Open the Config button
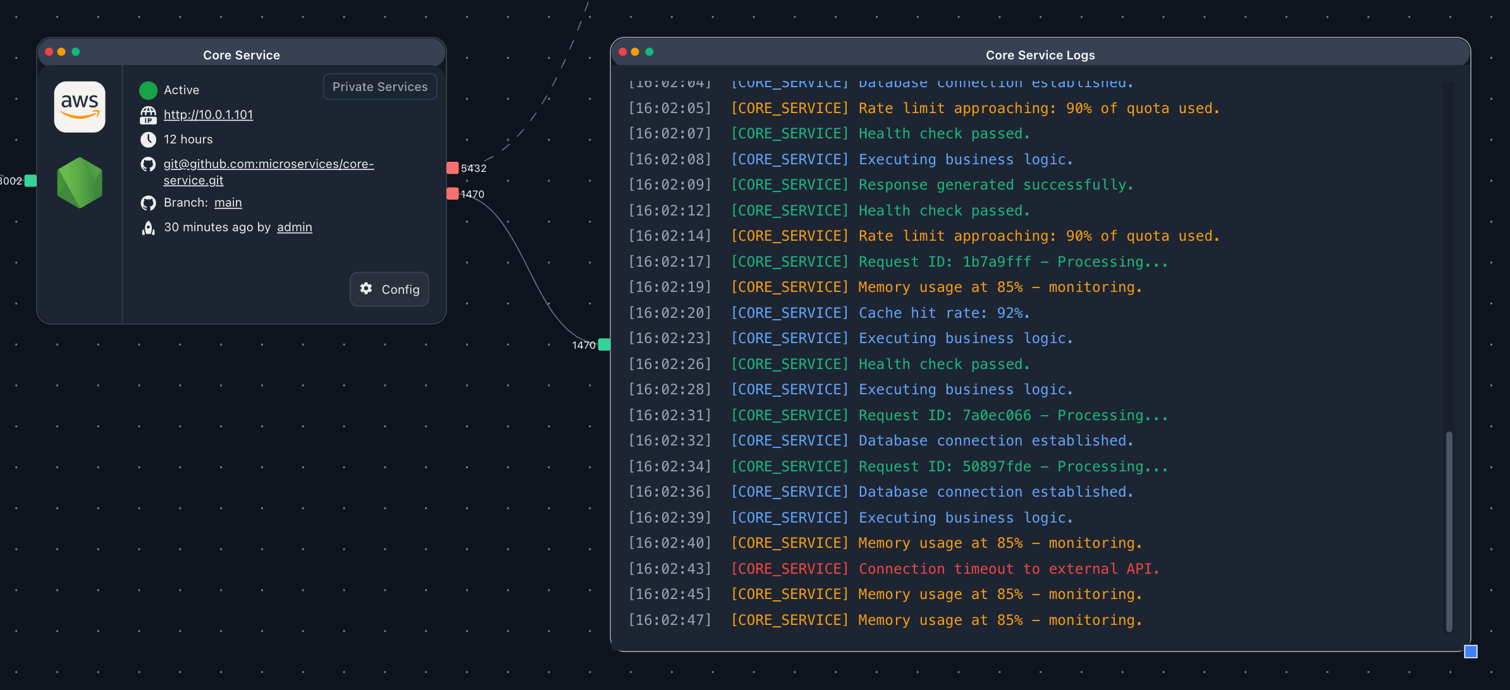Screen dimensions: 1510x690 click(390, 289)
